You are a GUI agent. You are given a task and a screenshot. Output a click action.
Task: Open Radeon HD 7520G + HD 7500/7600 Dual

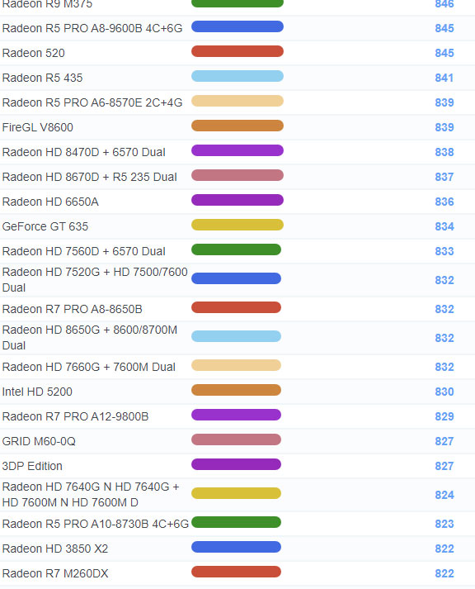point(95,280)
